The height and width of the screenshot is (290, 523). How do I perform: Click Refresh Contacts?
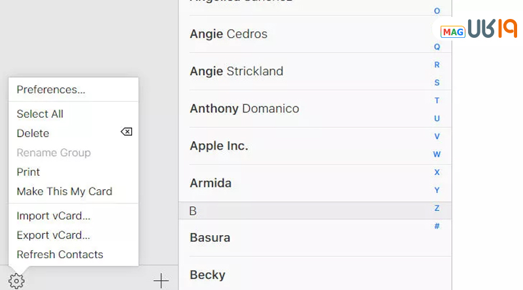coord(59,255)
